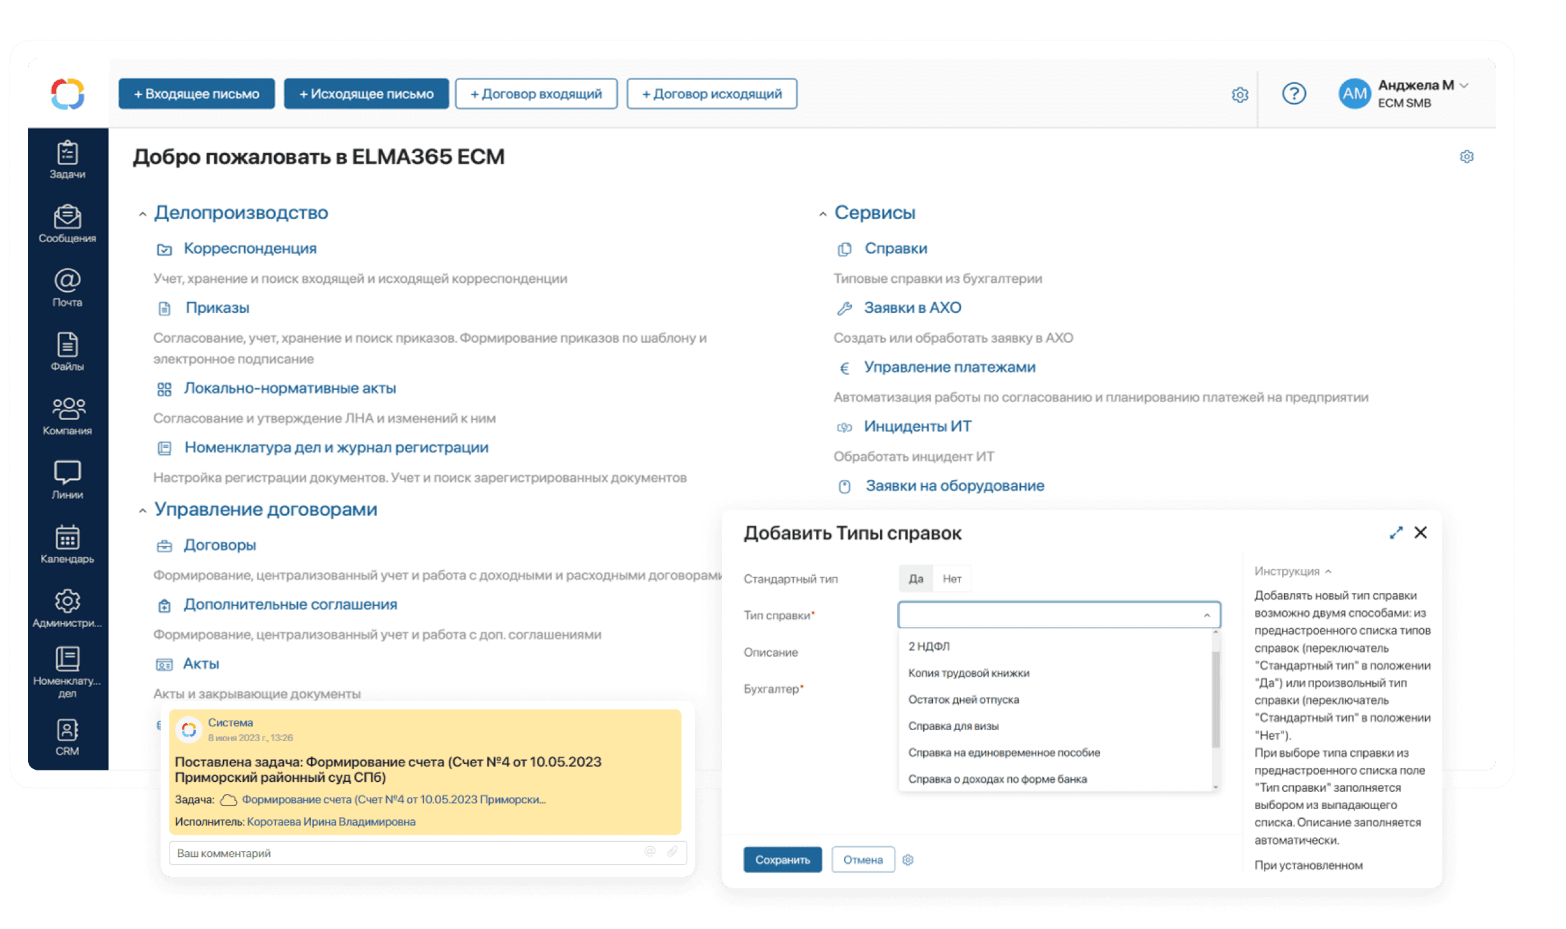
Task: Open the Акты link
Action: click(201, 663)
